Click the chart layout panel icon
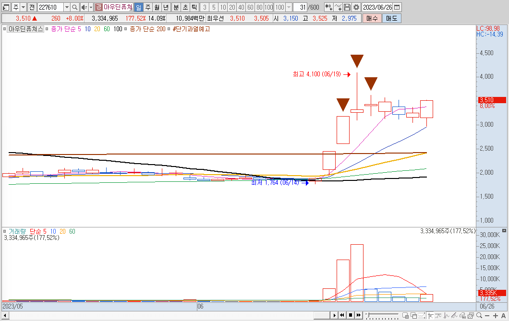Viewport: 509px width, 321px height. click(x=6, y=7)
